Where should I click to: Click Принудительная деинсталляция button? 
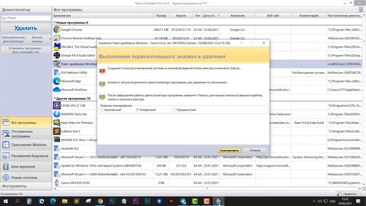point(13,39)
